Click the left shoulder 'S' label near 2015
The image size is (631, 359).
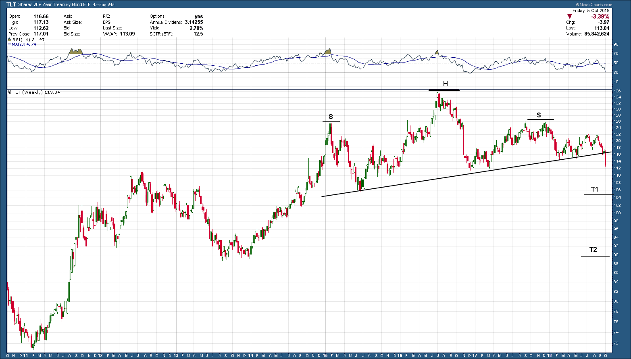[331, 117]
